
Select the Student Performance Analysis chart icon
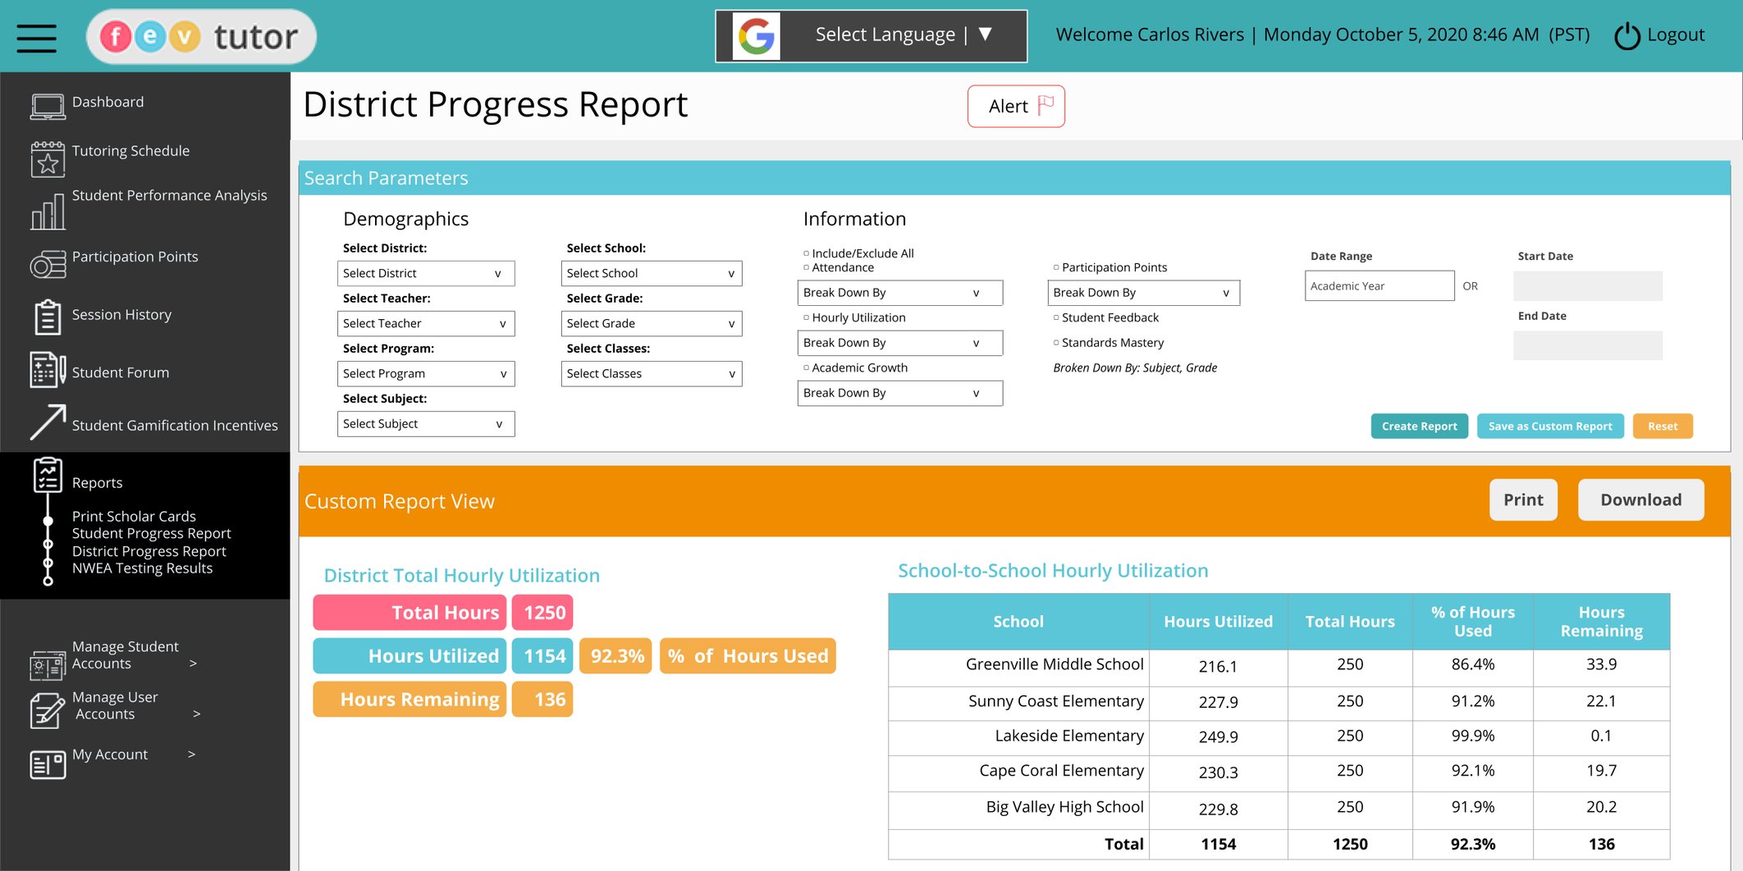[48, 211]
